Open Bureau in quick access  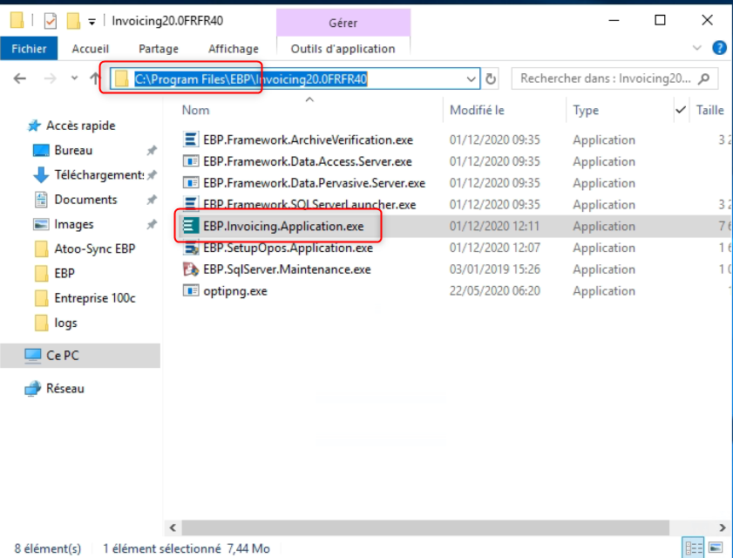73,150
